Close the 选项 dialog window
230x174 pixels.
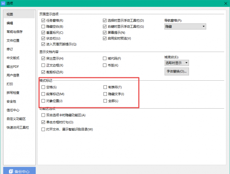226,3
